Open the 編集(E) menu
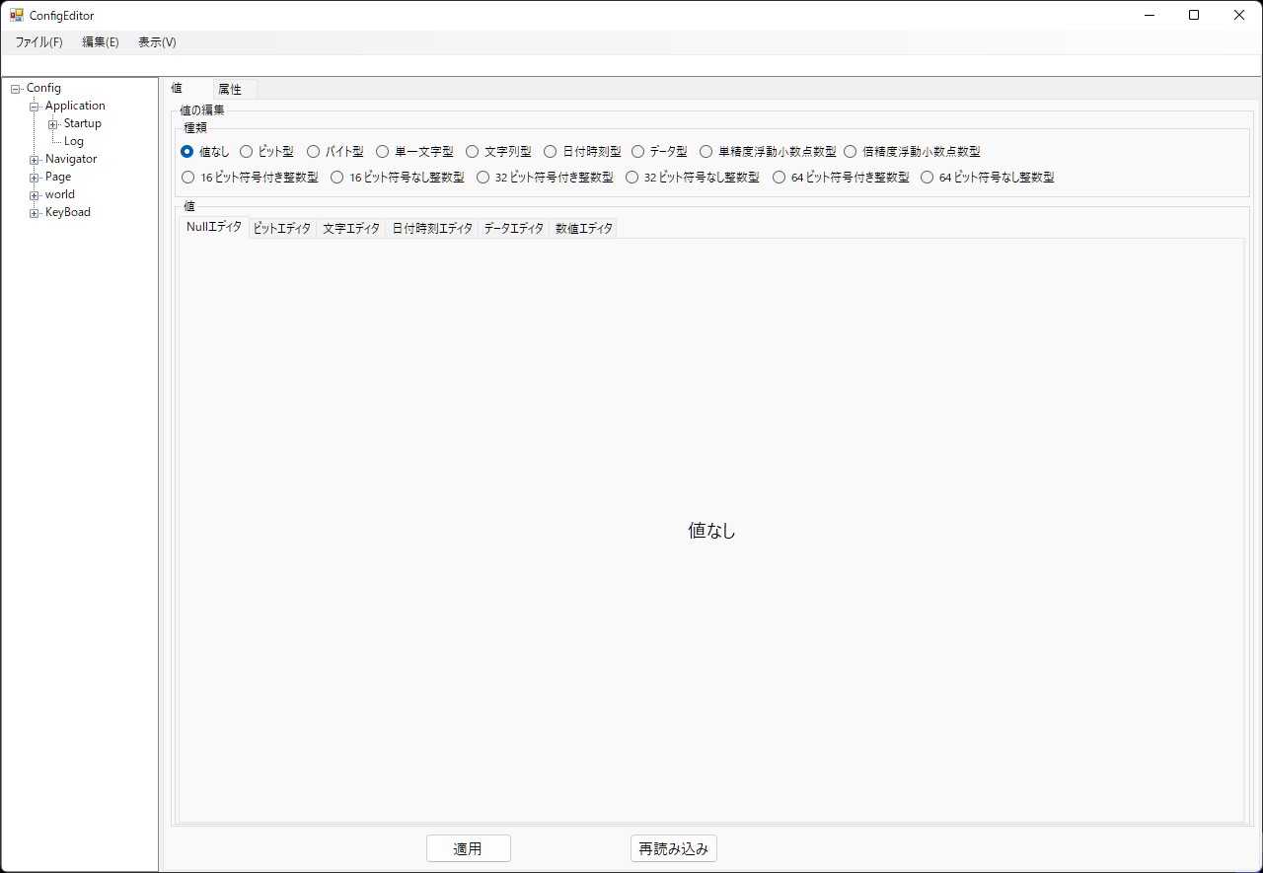 (100, 42)
